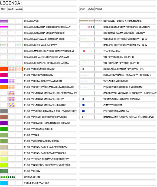Click the RODINNÝCH DOMOV návrh hatched swatch

tap(11, 69)
